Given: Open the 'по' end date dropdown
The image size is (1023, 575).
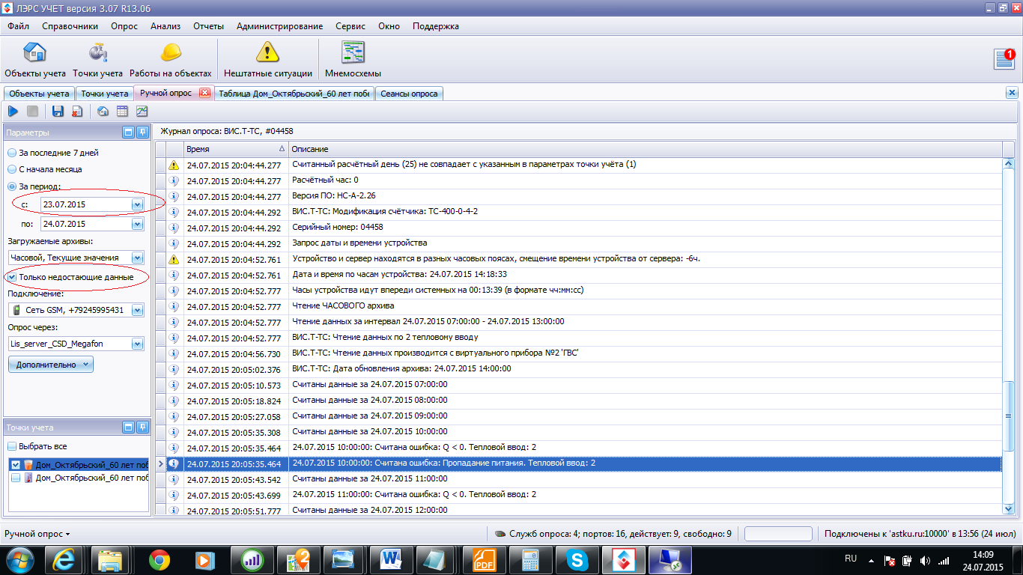Looking at the screenshot, I should (137, 224).
